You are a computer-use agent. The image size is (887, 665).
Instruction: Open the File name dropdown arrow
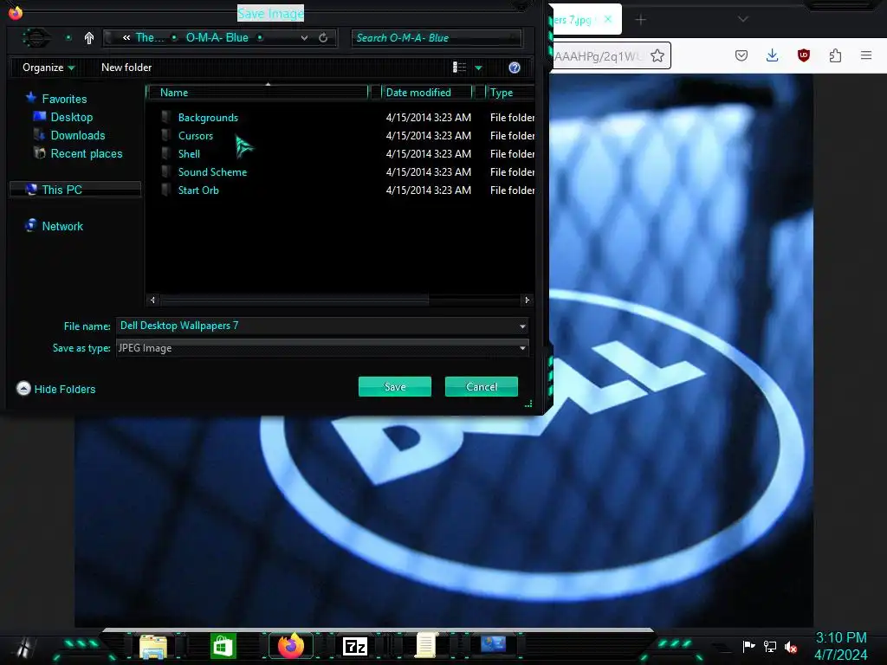click(x=522, y=326)
